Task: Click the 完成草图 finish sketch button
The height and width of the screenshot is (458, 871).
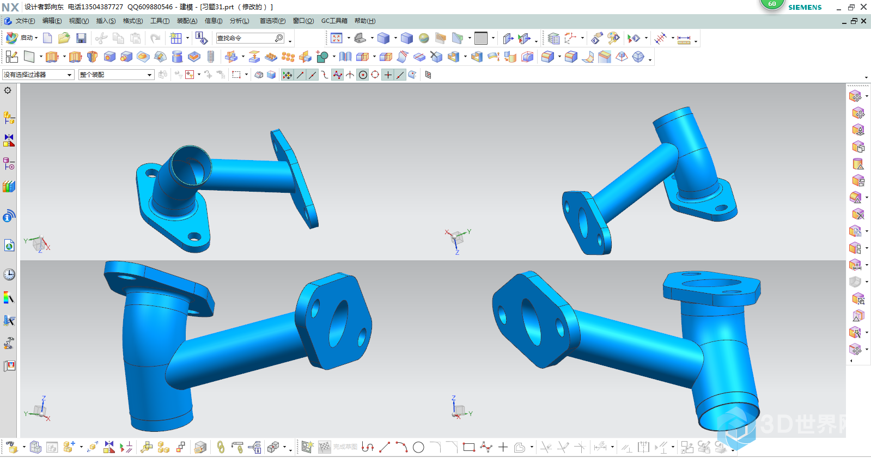Action: [x=338, y=447]
